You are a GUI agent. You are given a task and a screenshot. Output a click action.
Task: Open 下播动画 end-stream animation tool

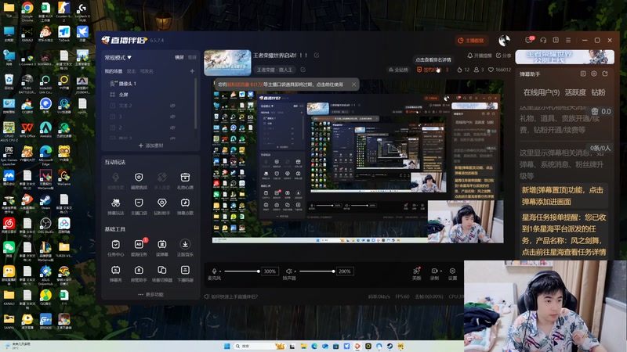(x=185, y=273)
